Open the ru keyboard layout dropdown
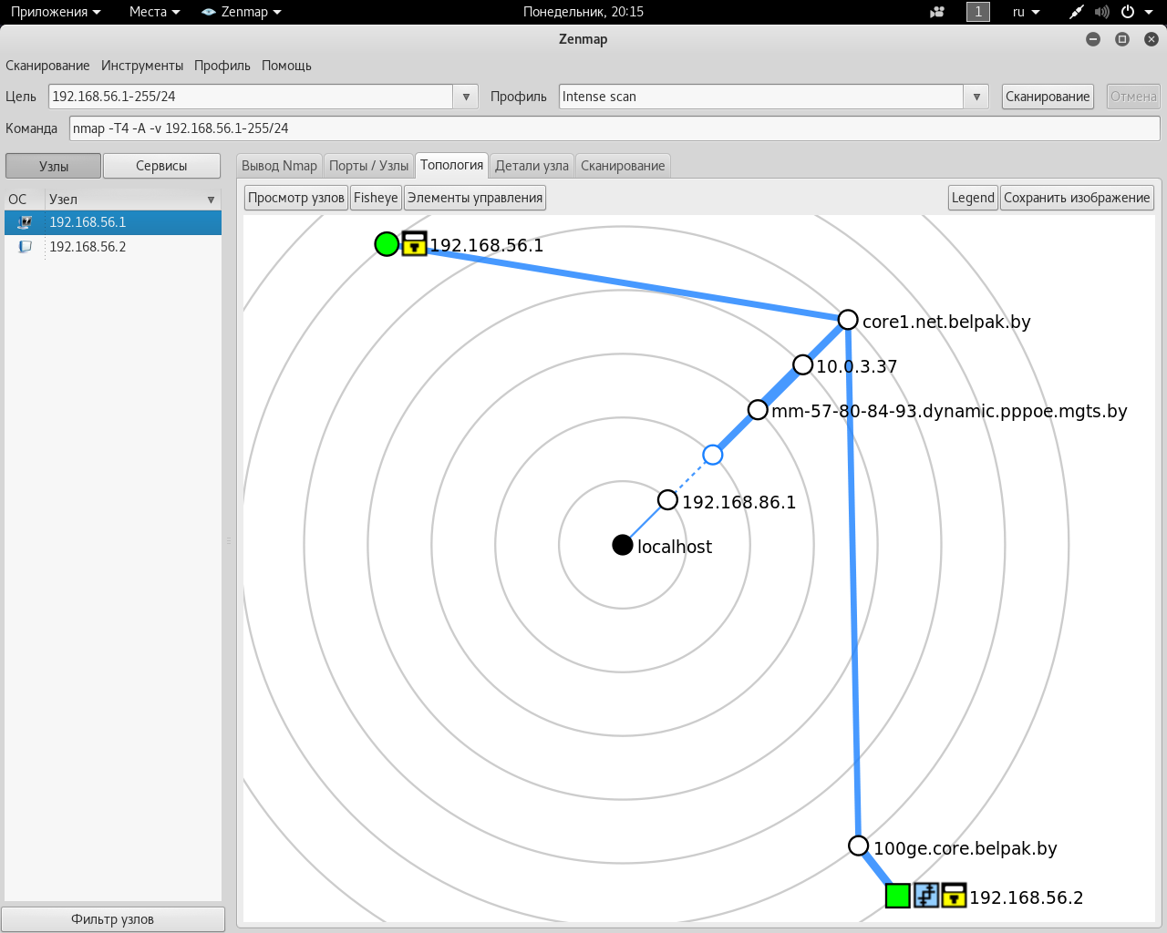Viewport: 1167px width, 933px height. [1026, 12]
